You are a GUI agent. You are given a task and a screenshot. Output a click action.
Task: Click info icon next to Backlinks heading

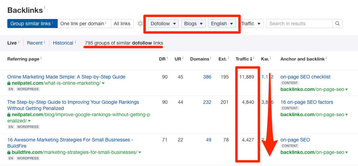pyautogui.click(x=44, y=7)
